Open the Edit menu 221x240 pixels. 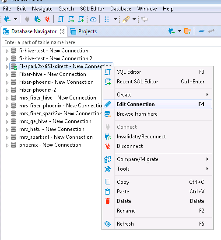[21, 9]
